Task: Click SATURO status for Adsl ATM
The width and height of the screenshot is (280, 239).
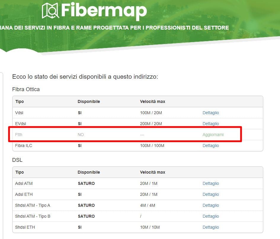Action: [86, 184]
